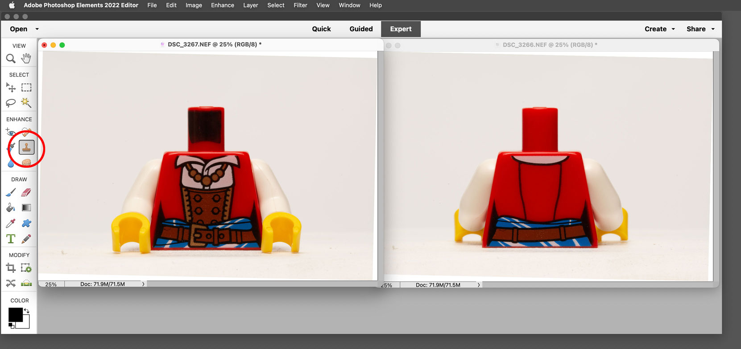Select the Pencil tool
The image size is (741, 349).
pyautogui.click(x=26, y=239)
